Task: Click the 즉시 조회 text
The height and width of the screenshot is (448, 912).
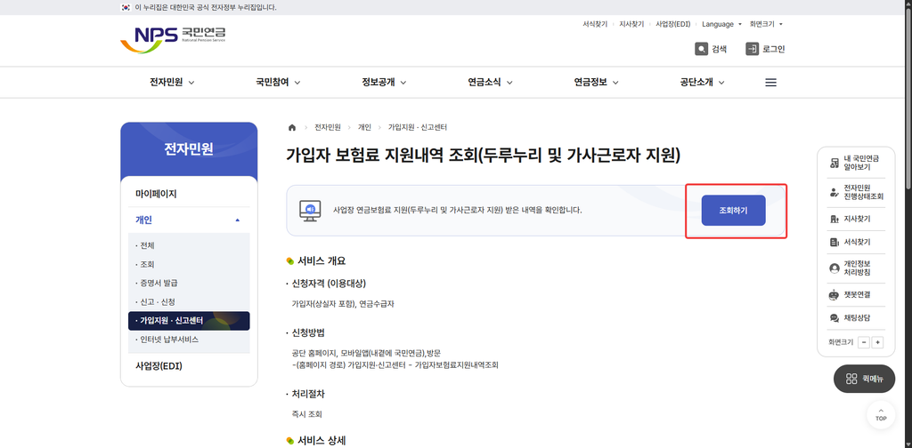Action: [307, 414]
